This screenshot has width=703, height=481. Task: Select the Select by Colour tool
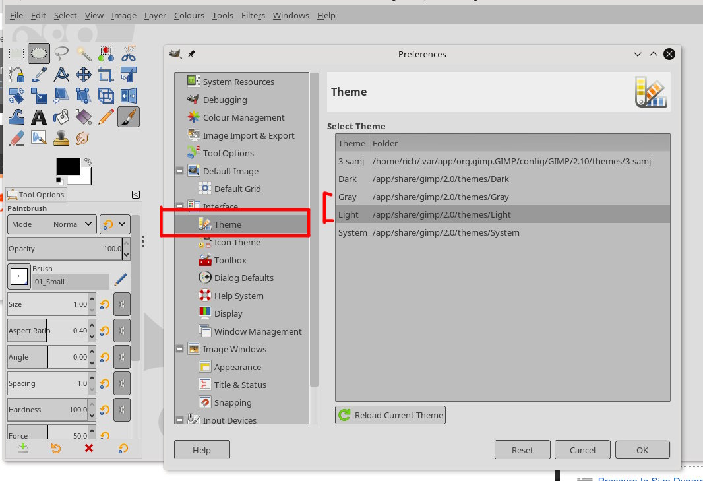[x=106, y=54]
